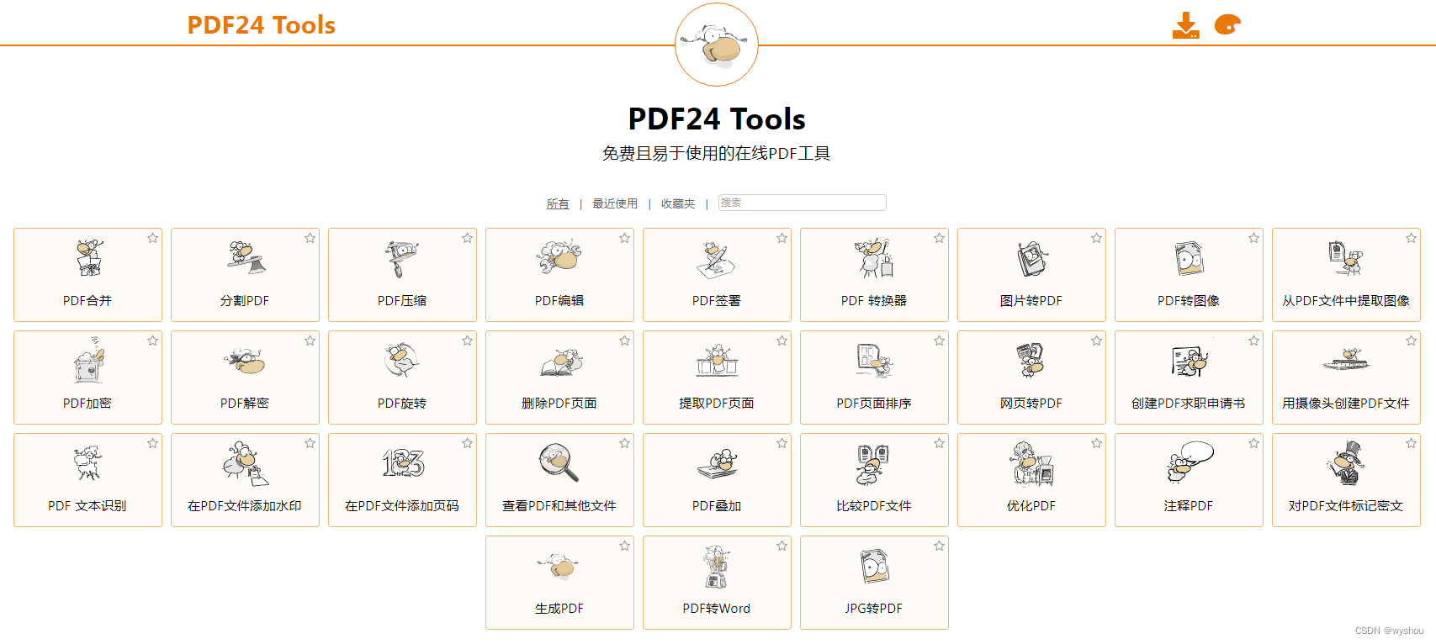Choose the PDF 转换器 tool icon
This screenshot has height=644, width=1436.
click(874, 258)
